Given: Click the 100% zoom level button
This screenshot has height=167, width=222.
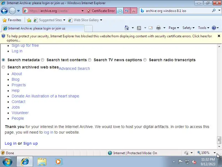Looking at the screenshot, I should [203, 153].
